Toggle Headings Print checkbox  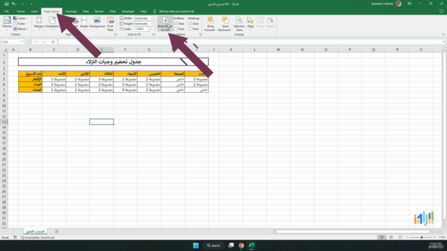click(190, 29)
